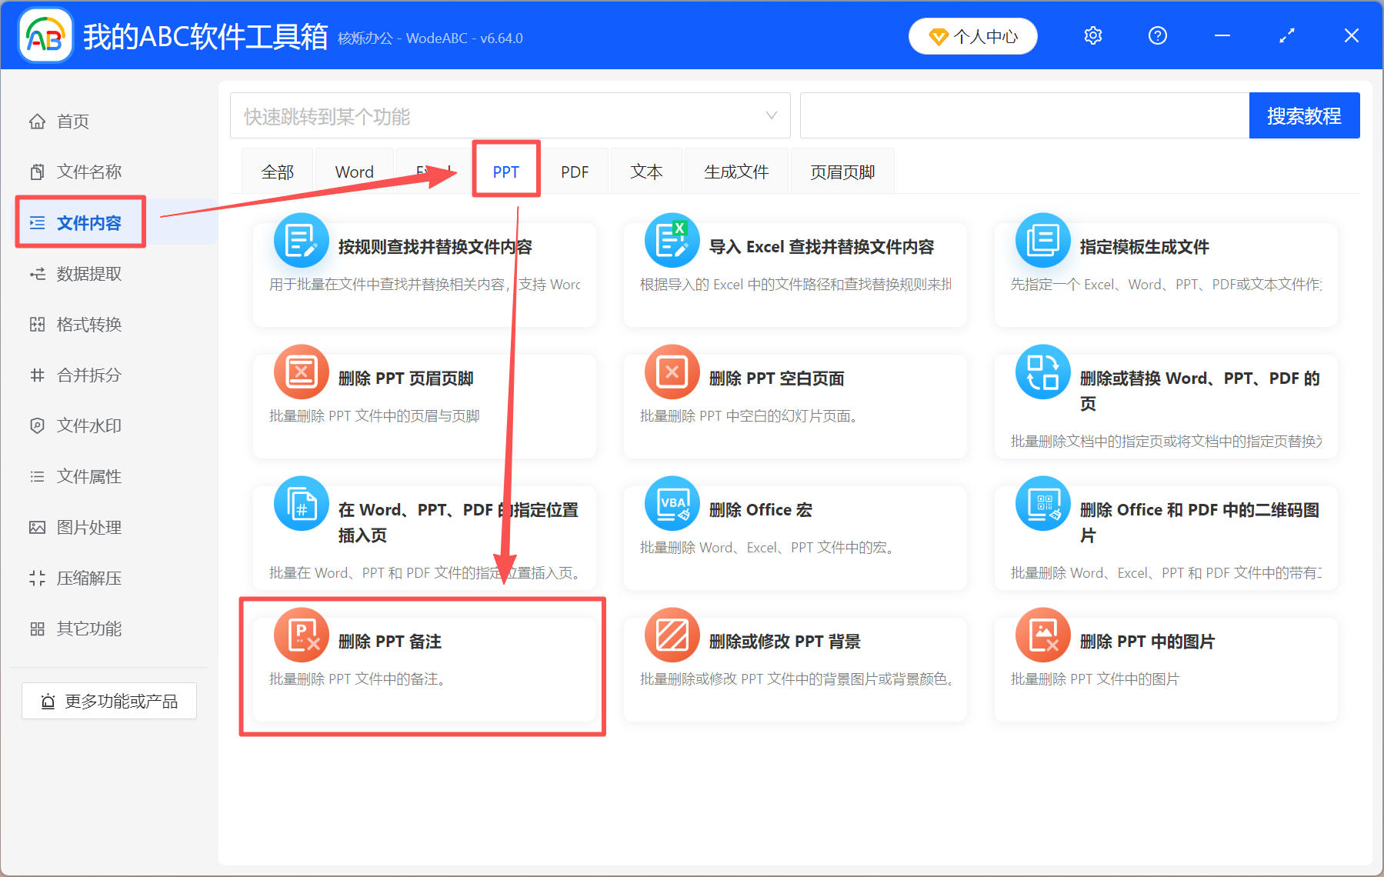Click the 删除或修改 PPT 背景 icon
The width and height of the screenshot is (1384, 877).
click(672, 635)
